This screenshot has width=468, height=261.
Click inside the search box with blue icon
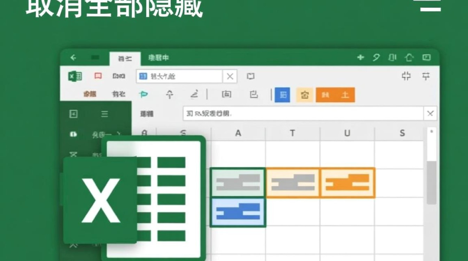179,77
